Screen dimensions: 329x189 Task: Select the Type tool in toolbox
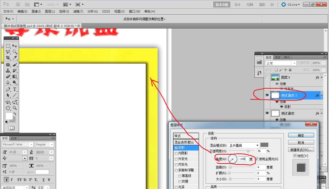point(15,89)
